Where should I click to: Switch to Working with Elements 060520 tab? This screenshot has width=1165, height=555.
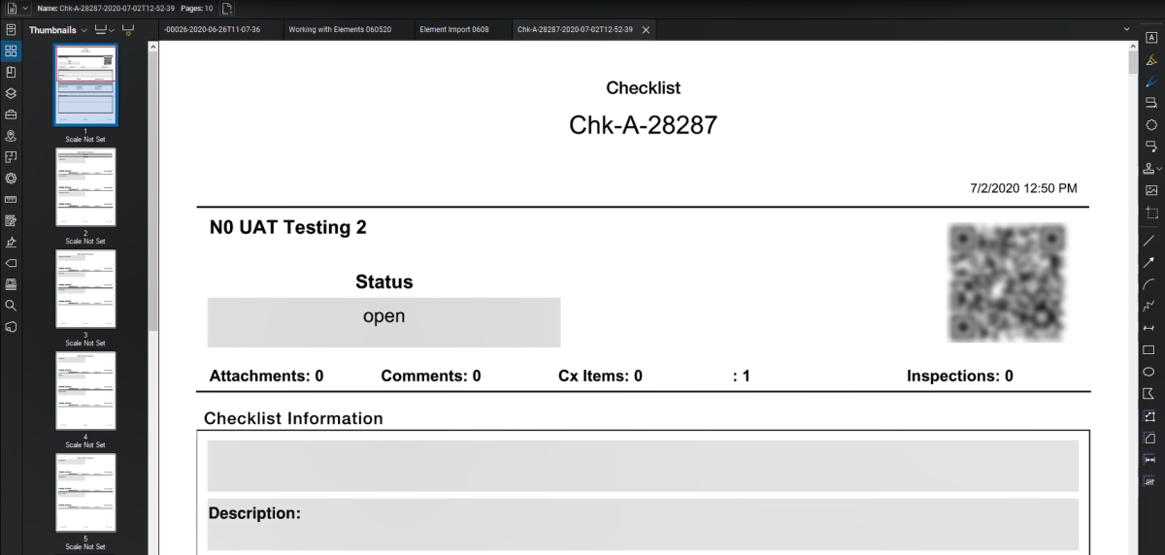pos(340,30)
